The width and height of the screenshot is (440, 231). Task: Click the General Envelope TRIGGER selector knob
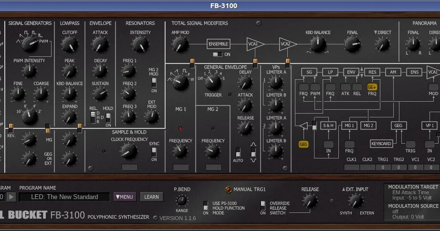[213, 82]
